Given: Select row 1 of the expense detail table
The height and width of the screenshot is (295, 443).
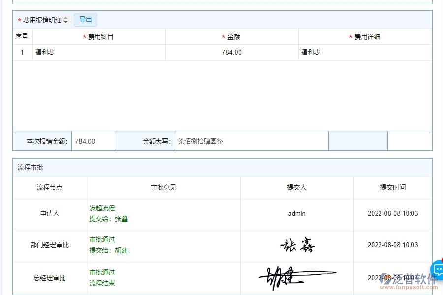Looking at the screenshot, I should pos(22,52).
